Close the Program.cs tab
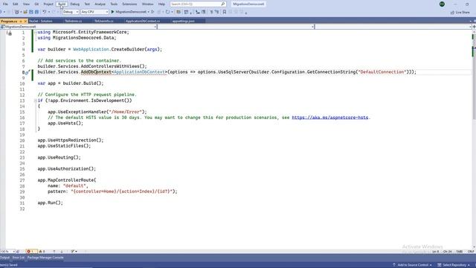 25,22
